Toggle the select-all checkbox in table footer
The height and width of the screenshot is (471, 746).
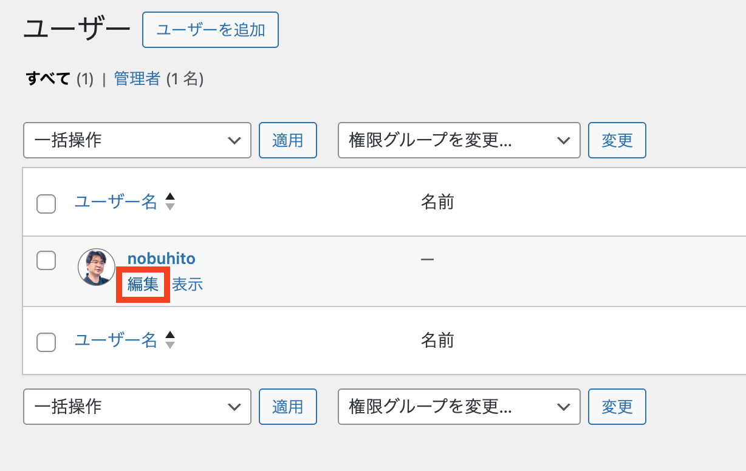click(x=46, y=342)
